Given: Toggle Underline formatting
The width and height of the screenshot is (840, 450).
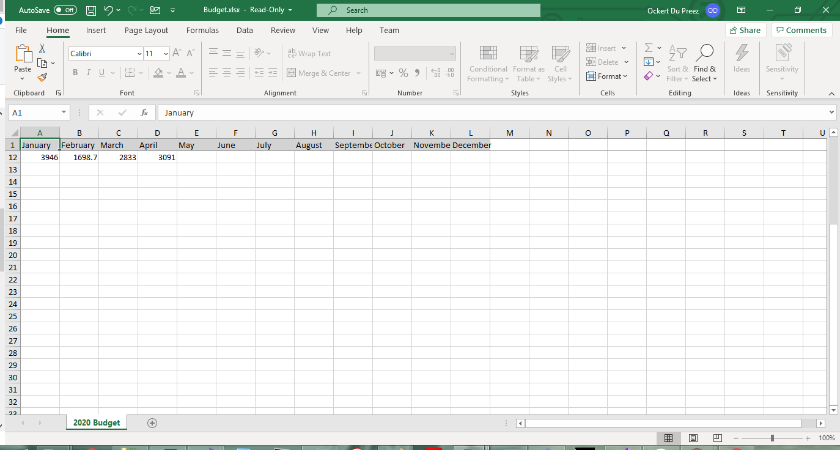Looking at the screenshot, I should click(x=101, y=73).
